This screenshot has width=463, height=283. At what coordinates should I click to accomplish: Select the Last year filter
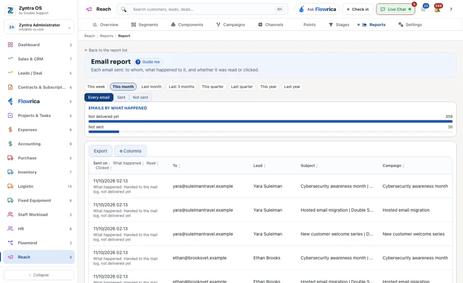coord(292,87)
